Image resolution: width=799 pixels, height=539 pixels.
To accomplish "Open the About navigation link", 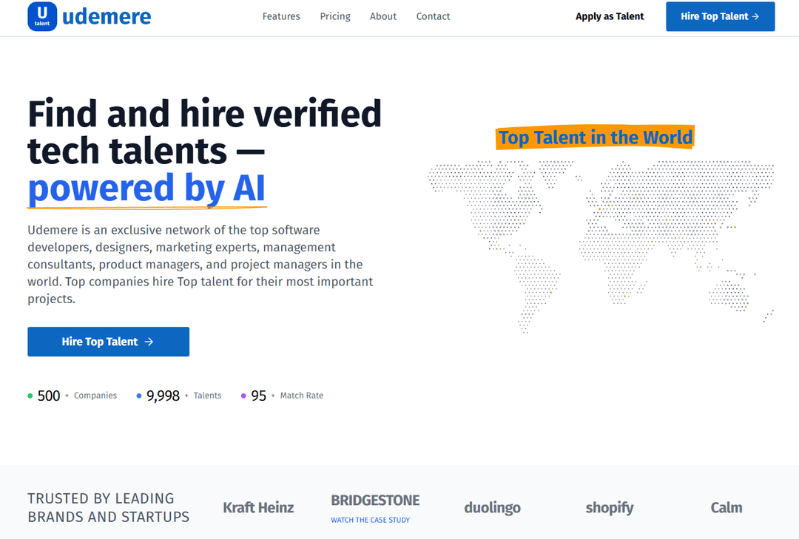I will pyautogui.click(x=383, y=16).
